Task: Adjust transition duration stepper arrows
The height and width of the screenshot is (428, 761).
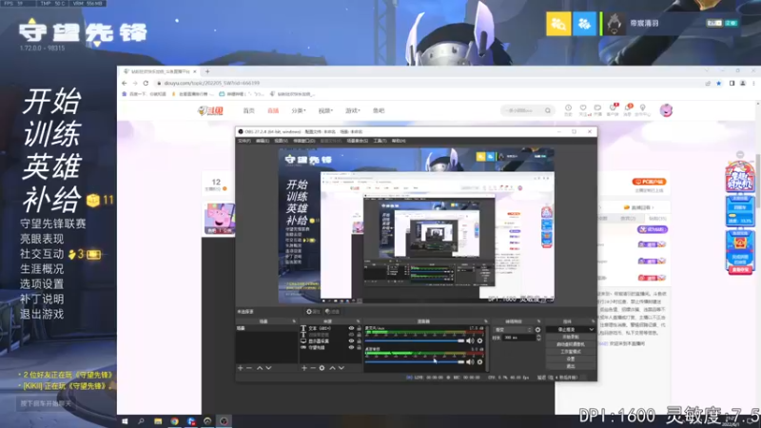Action: pyautogui.click(x=538, y=338)
